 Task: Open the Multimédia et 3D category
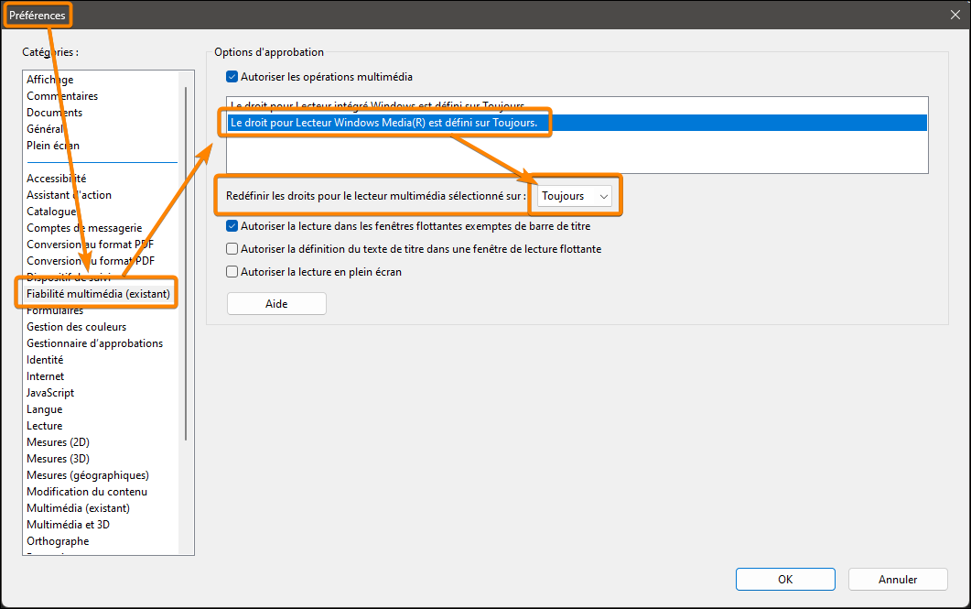71,524
